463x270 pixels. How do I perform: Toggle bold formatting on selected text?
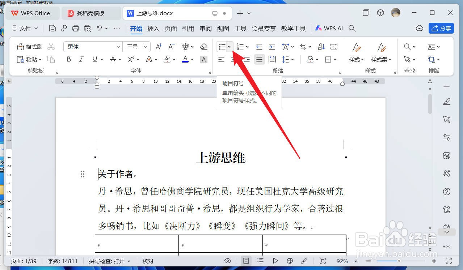68,59
